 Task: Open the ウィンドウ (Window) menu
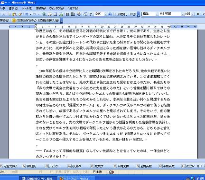56,8
